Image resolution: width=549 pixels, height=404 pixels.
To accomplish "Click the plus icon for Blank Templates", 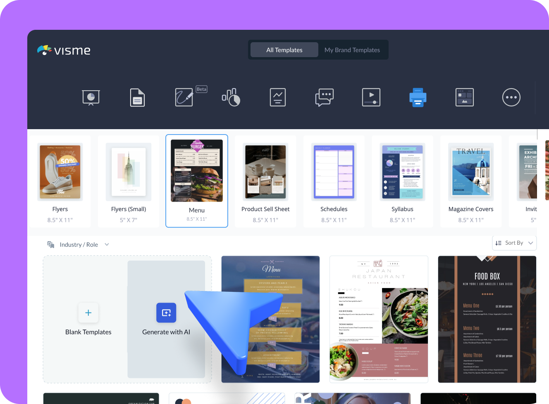I will pyautogui.click(x=88, y=313).
